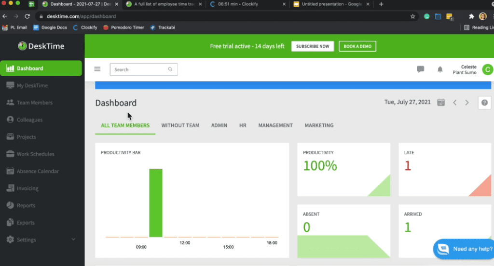Bookmark page with star icon
Viewport: 494px width, 266px height.
(x=412, y=16)
